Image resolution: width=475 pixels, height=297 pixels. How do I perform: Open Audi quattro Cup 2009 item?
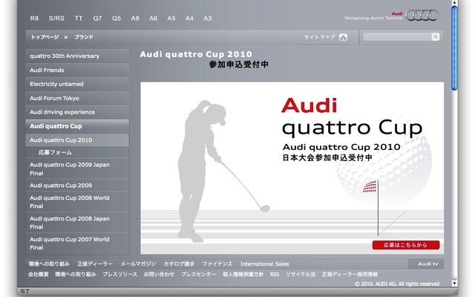pyautogui.click(x=77, y=185)
